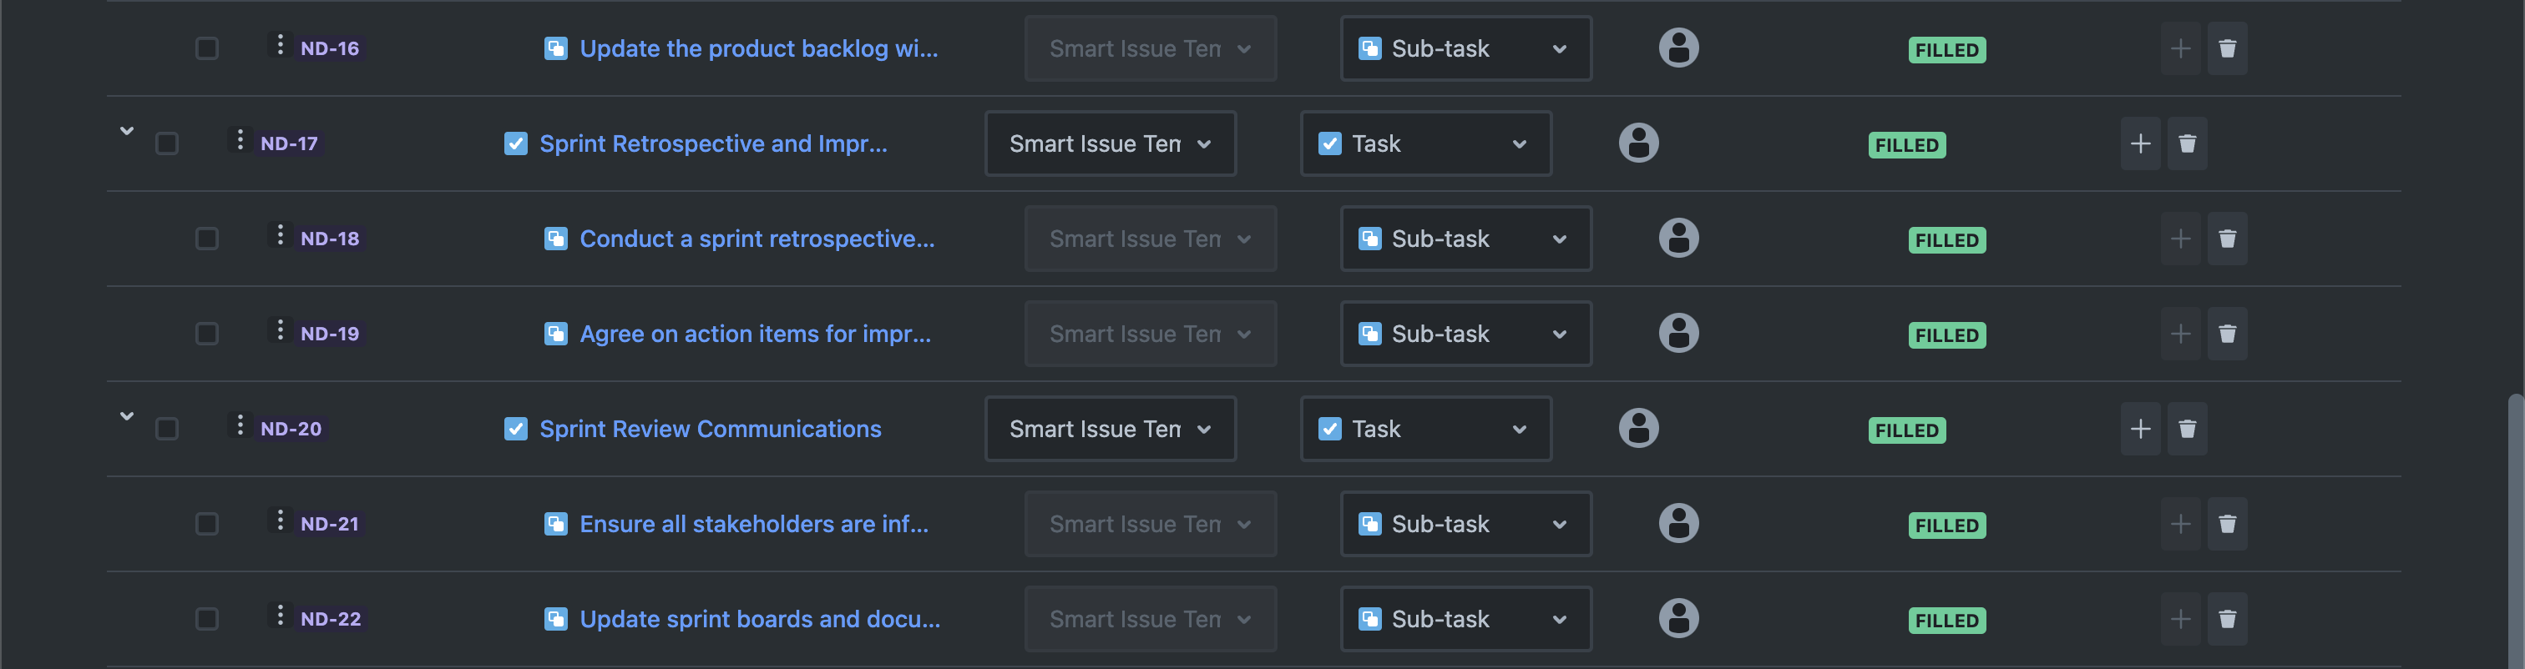Viewport: 2525px width, 669px height.
Task: Open three-dot menu for ND-21
Action: click(281, 521)
